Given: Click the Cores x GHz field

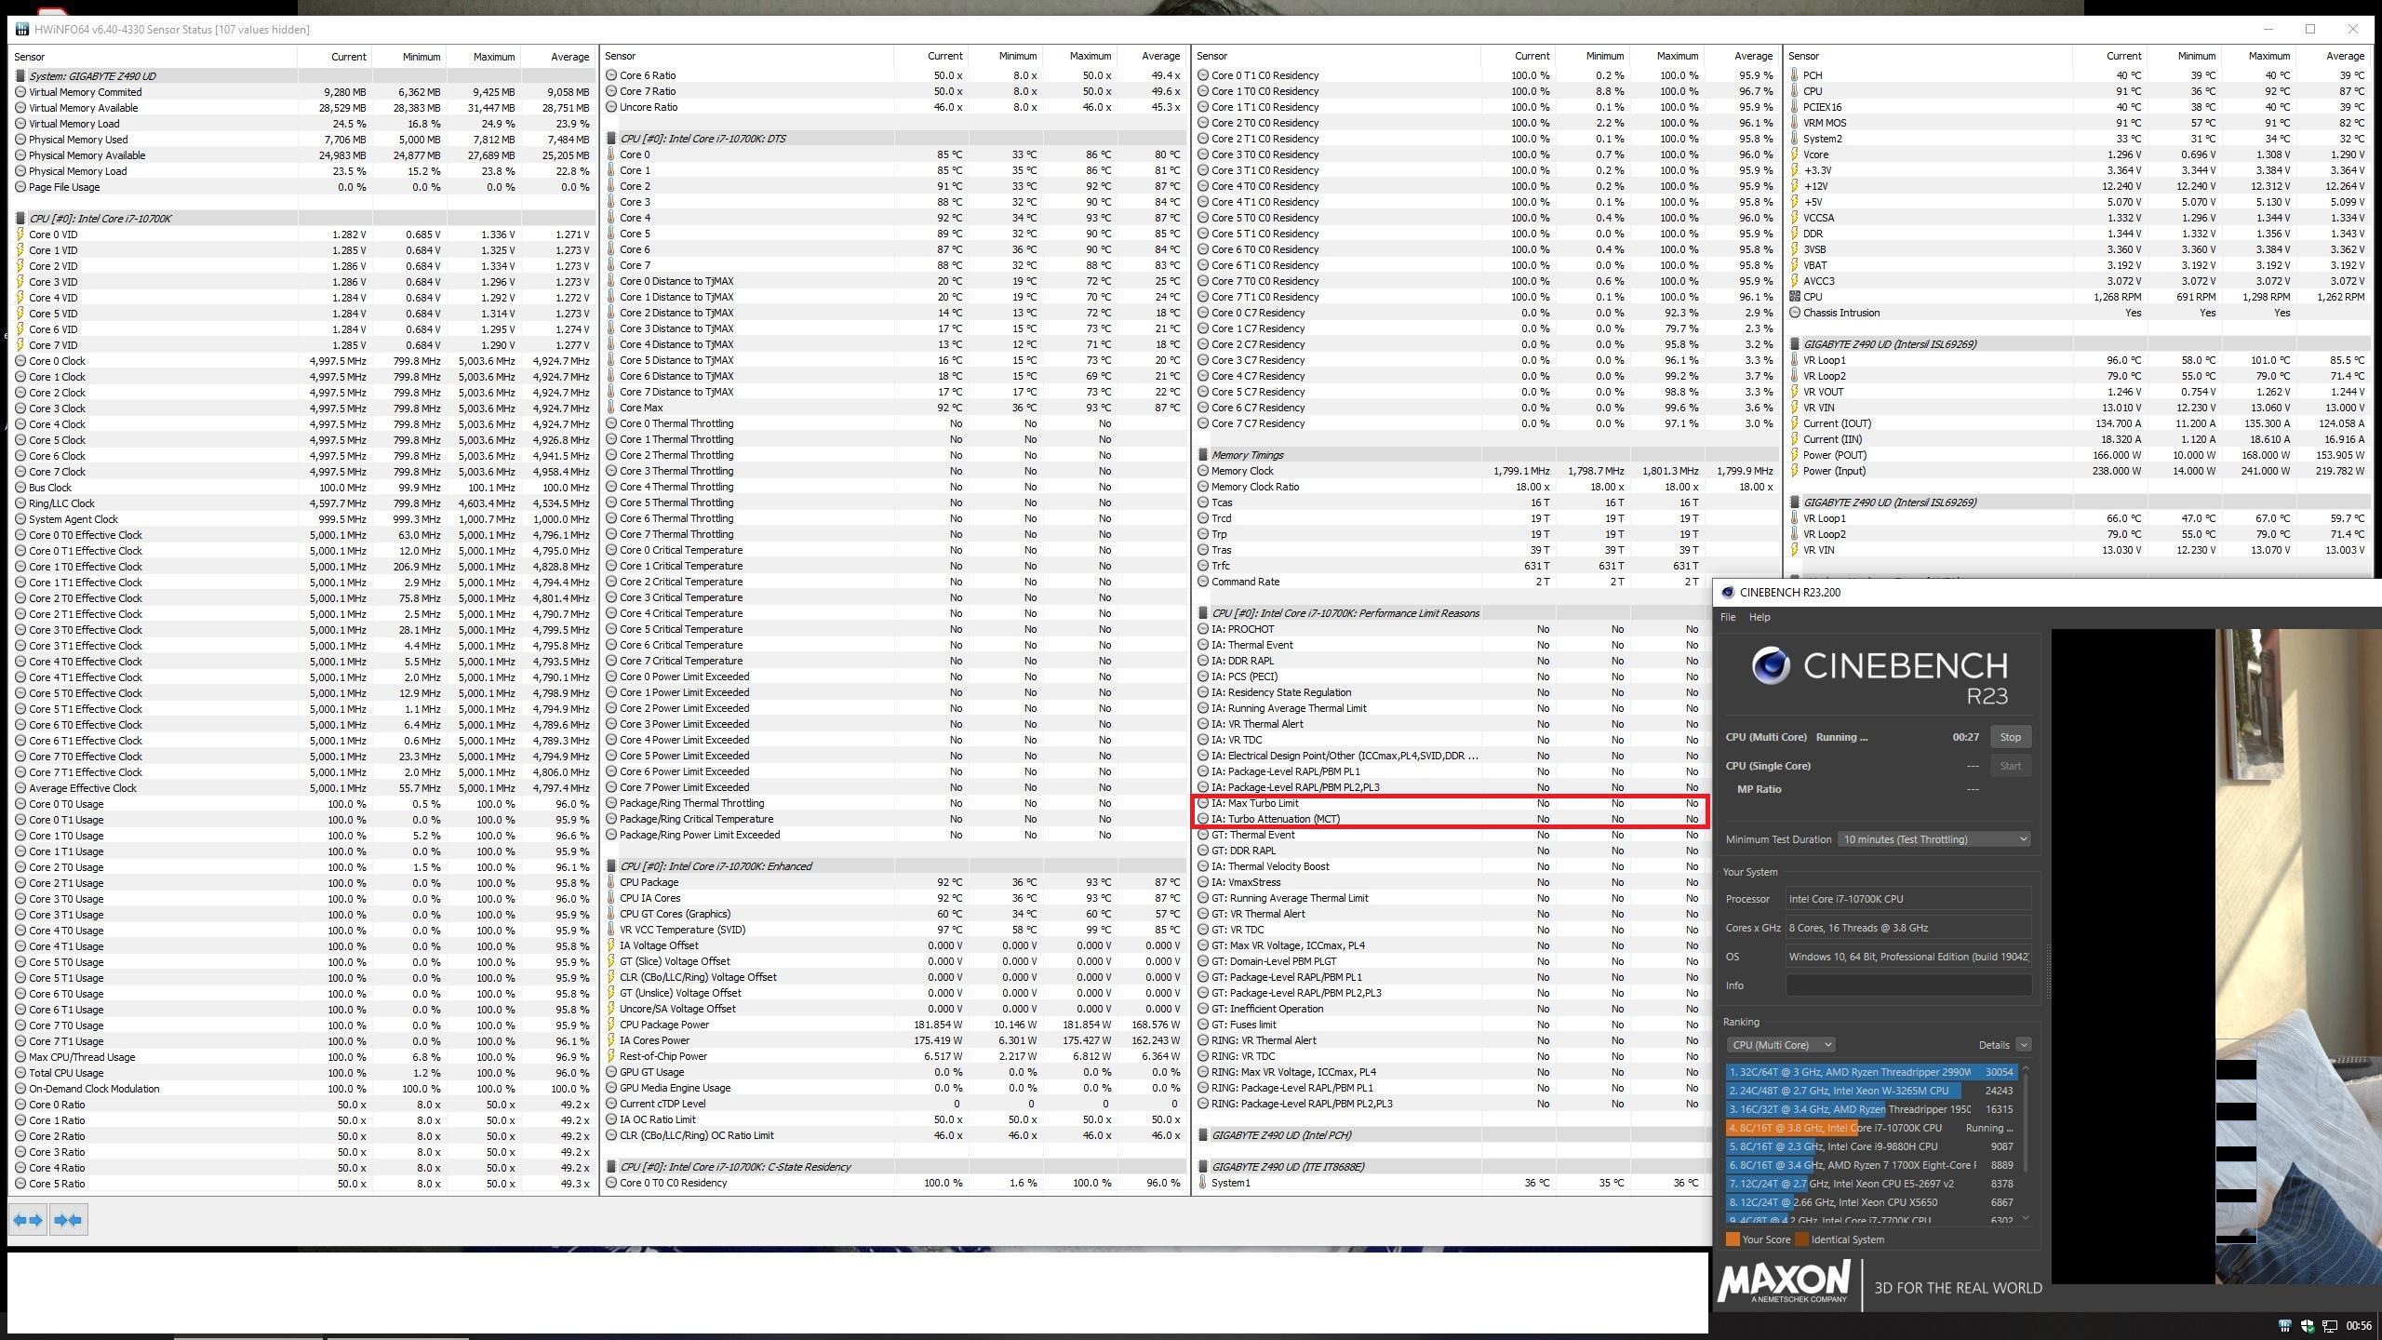Looking at the screenshot, I should click(1908, 928).
